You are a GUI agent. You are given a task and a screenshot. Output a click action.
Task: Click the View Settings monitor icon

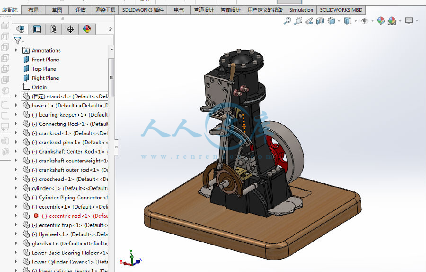pyautogui.click(x=408, y=21)
